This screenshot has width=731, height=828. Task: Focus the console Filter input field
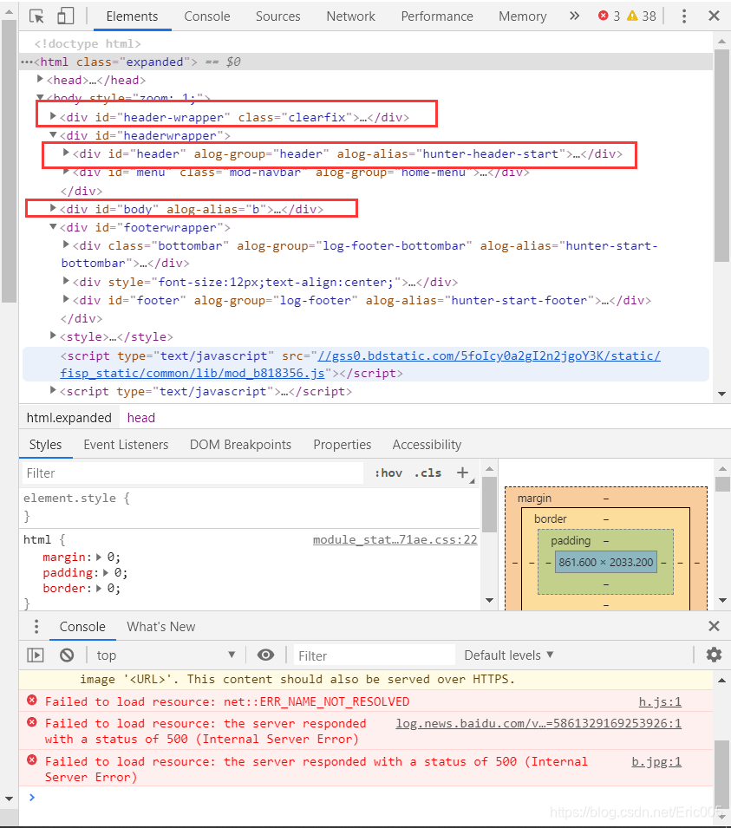click(375, 655)
